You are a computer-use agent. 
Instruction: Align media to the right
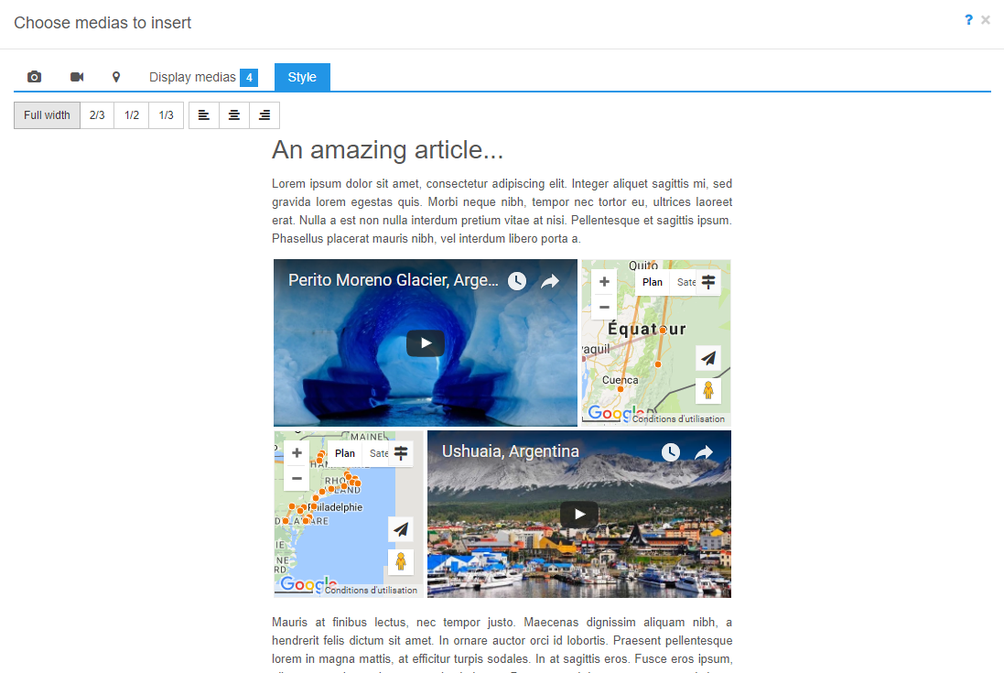coord(264,115)
